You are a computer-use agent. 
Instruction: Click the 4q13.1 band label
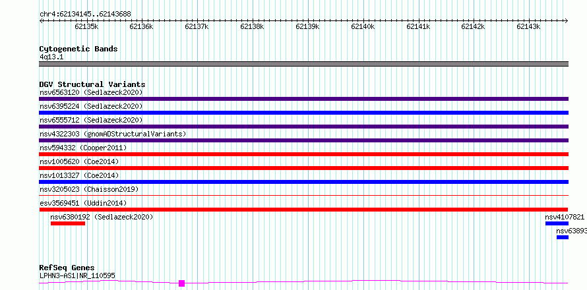click(x=51, y=57)
